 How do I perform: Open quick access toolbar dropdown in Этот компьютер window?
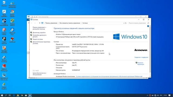pyautogui.click(x=36, y=17)
